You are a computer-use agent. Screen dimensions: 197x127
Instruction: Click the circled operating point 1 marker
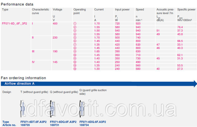click(x=75, y=23)
